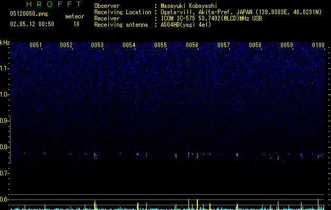331x210 pixels.
Task: Click the 1.1 kHz axis label
Action: [x=4, y=68]
